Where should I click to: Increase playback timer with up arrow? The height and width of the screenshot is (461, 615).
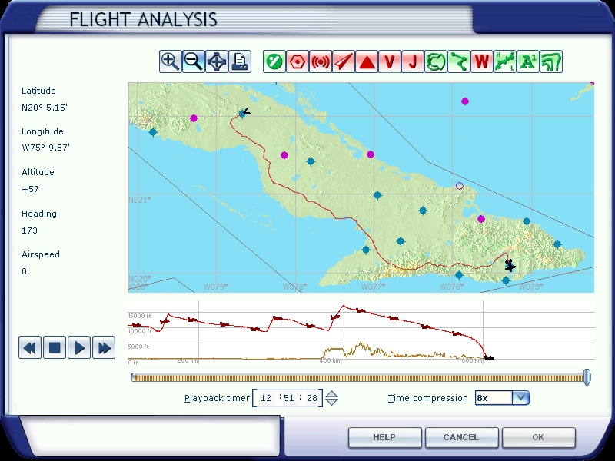click(x=332, y=394)
